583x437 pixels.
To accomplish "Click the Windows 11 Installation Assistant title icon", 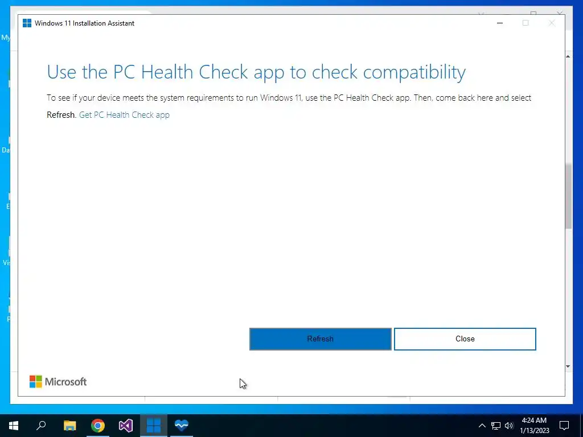I will point(27,23).
